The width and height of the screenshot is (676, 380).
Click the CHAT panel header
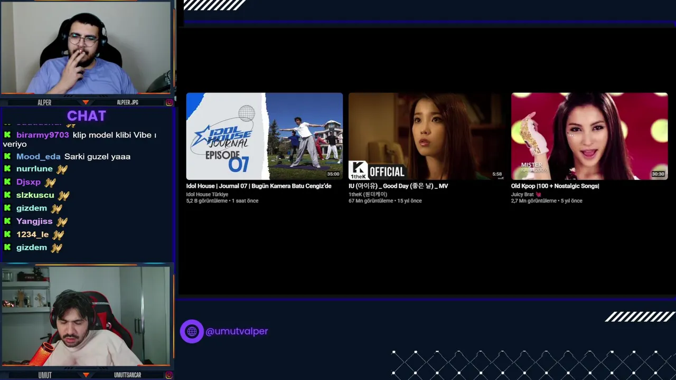(87, 116)
